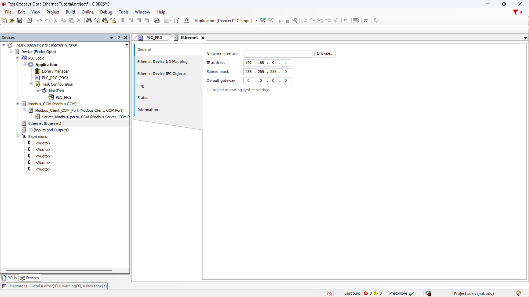The image size is (529, 297).
Task: Open the Open Project folder icon
Action: [12, 20]
